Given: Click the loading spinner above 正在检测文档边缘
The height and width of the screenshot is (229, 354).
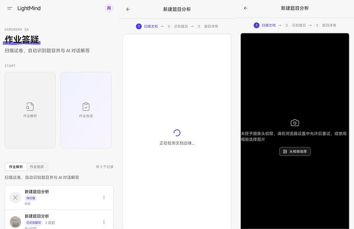Looking at the screenshot, I should click(177, 133).
